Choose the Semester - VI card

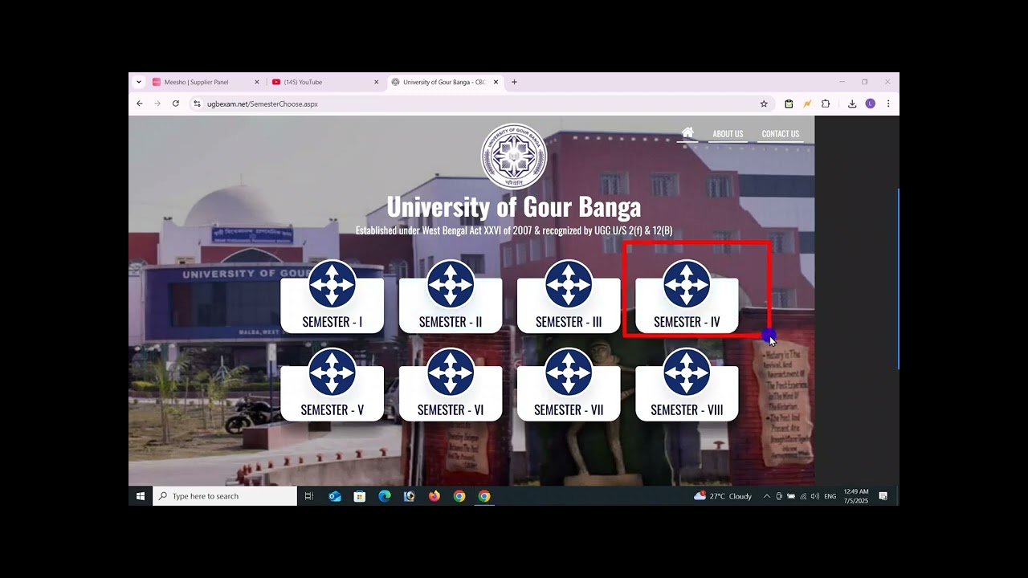pyautogui.click(x=451, y=385)
